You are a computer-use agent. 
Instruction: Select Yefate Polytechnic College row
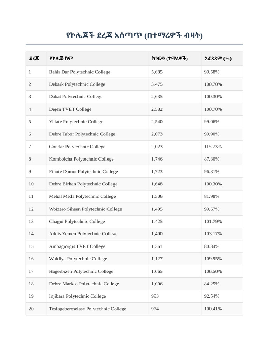point(134,122)
